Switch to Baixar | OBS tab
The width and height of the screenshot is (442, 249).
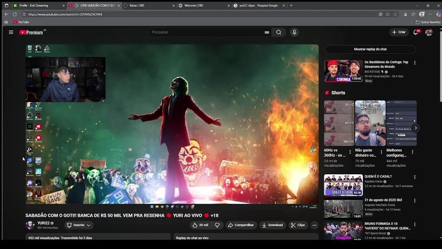[149, 6]
